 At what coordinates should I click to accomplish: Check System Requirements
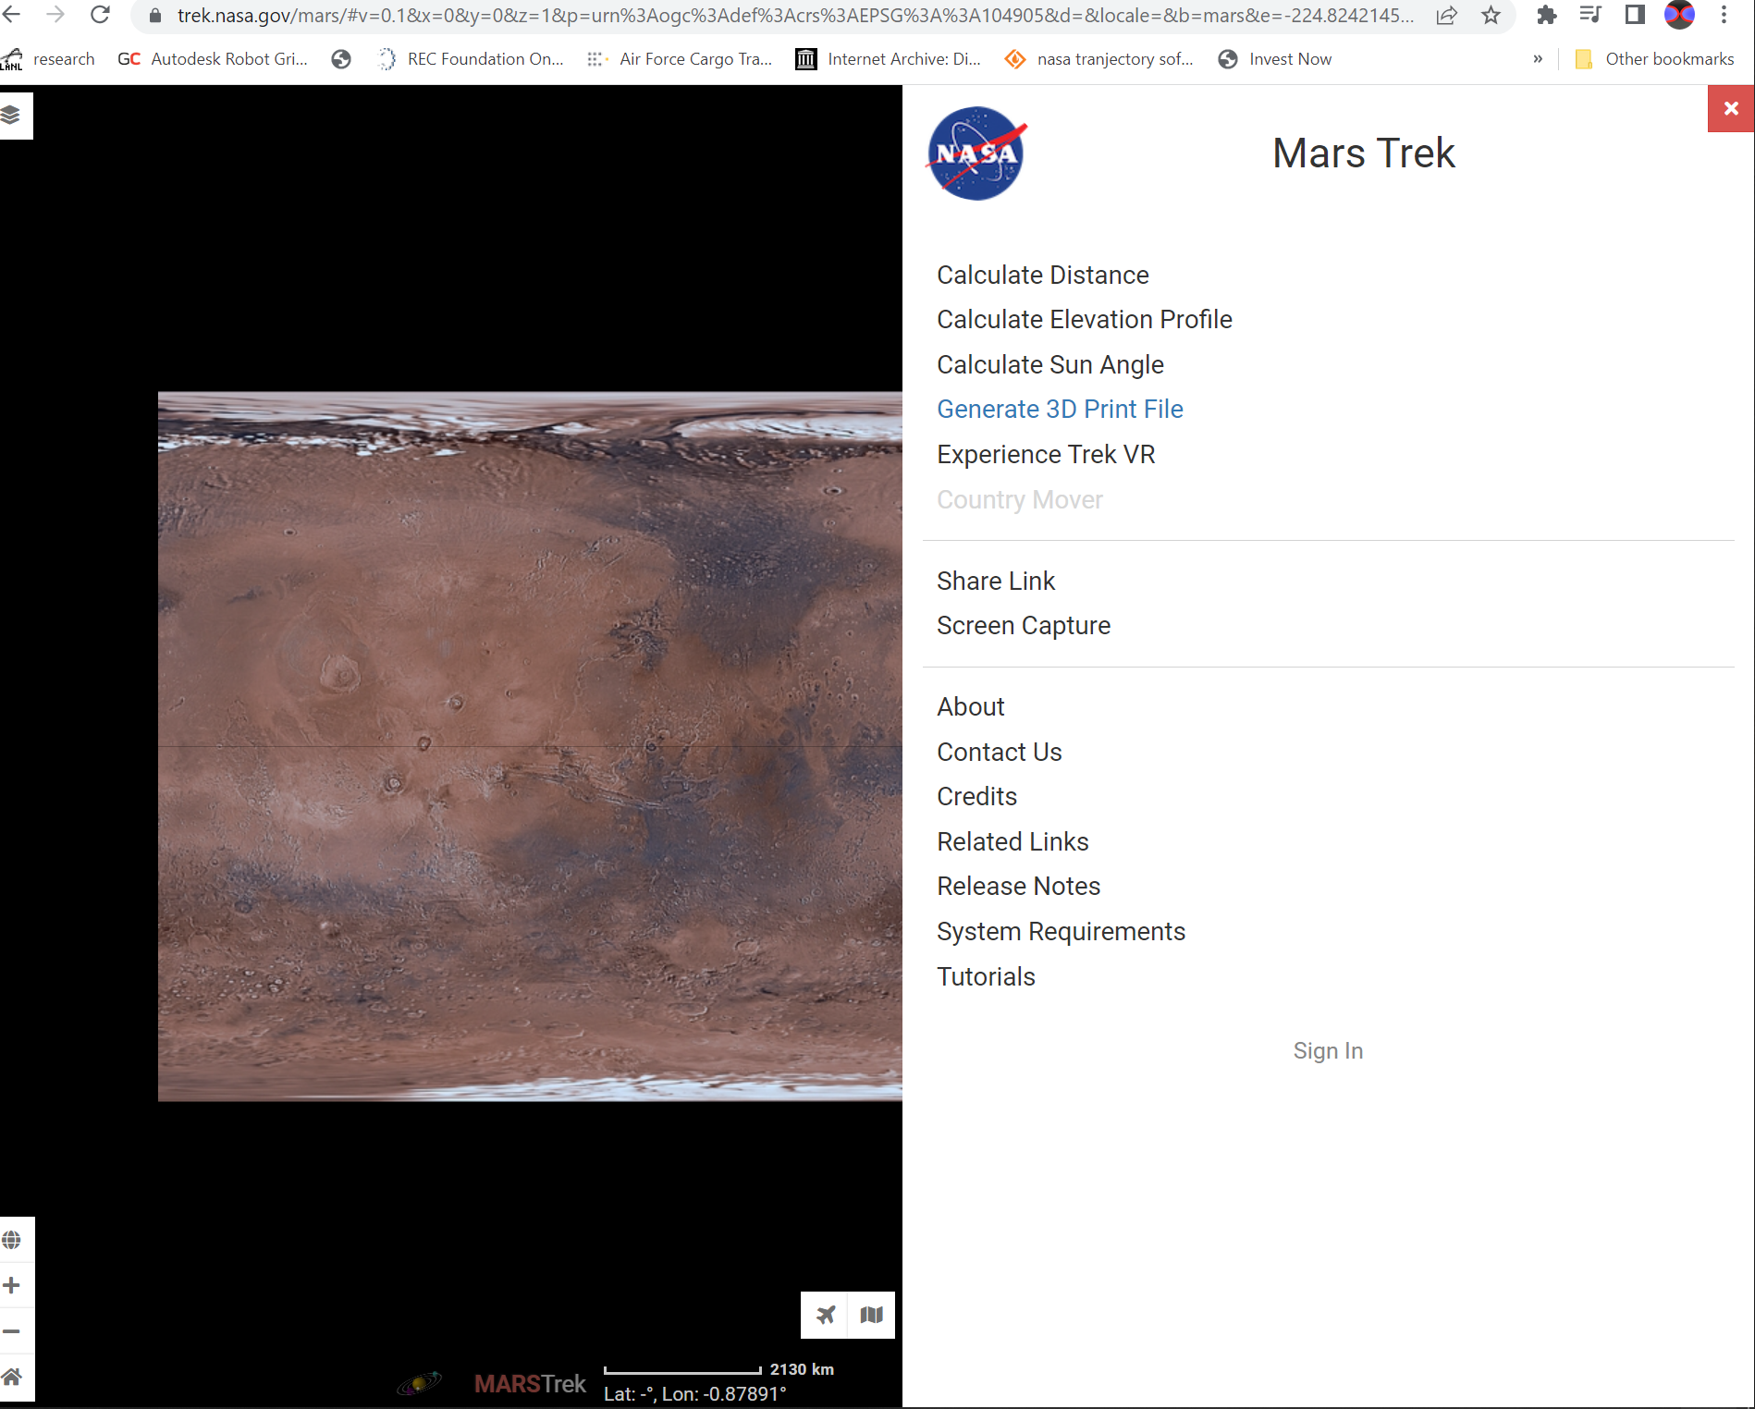pyautogui.click(x=1061, y=931)
